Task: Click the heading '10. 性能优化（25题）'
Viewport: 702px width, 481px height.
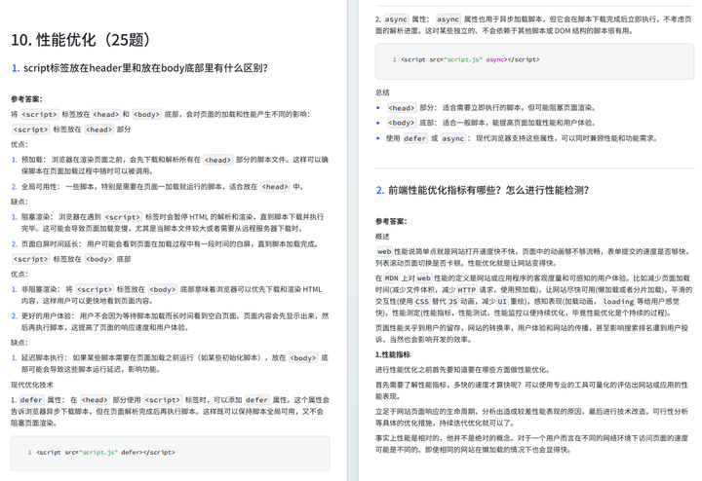Action: [x=81, y=40]
